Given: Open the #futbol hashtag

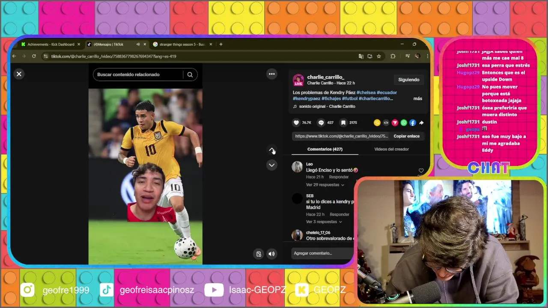Looking at the screenshot, I should 350,98.
